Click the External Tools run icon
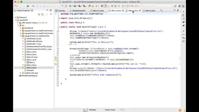This screenshot has width=199, height=112. click(x=84, y=6)
